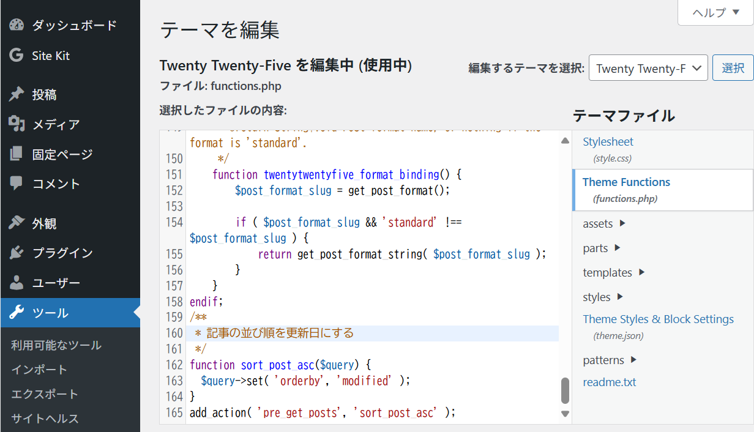Click the Plugins (プラグイン) plug icon
Image resolution: width=754 pixels, height=432 pixels.
pyautogui.click(x=17, y=253)
